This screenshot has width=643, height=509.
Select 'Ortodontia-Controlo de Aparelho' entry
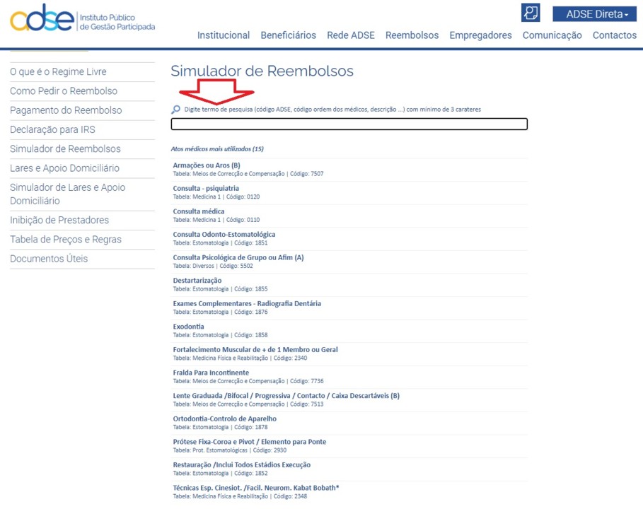point(224,419)
